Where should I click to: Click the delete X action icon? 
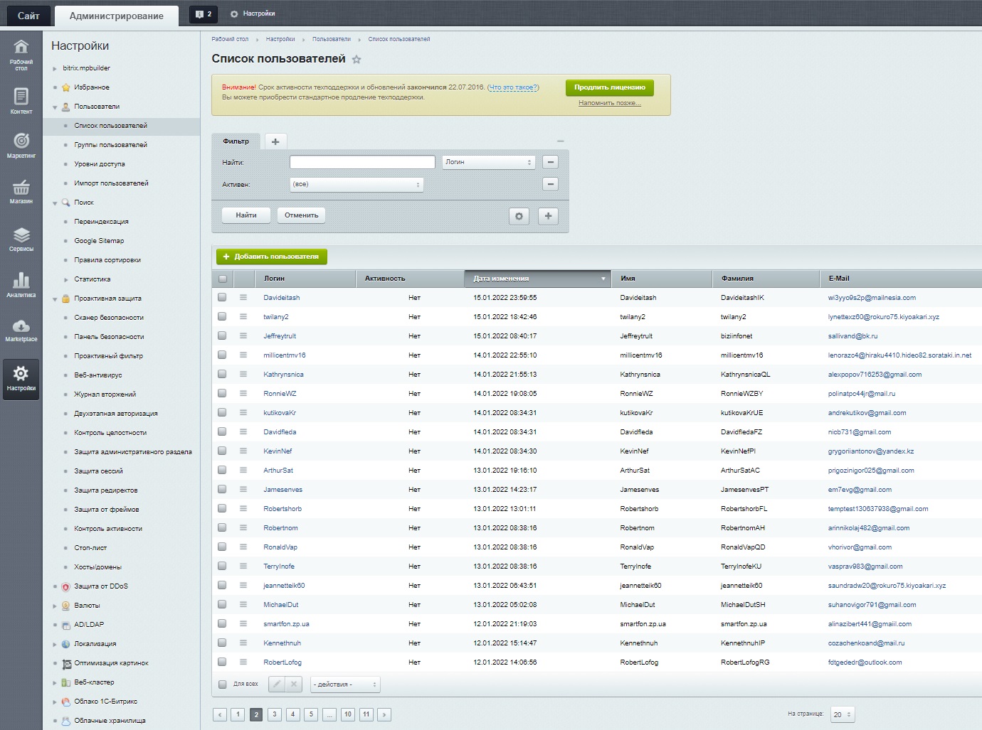pos(294,685)
